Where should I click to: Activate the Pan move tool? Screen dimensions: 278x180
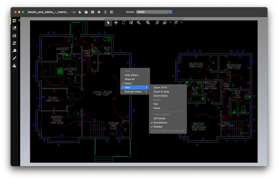click(116, 23)
